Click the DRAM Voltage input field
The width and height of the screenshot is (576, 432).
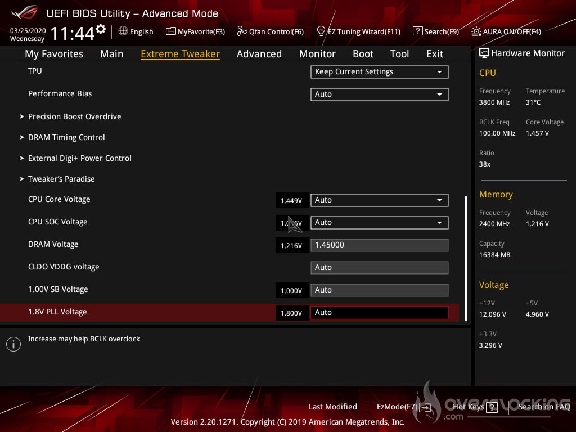click(380, 245)
